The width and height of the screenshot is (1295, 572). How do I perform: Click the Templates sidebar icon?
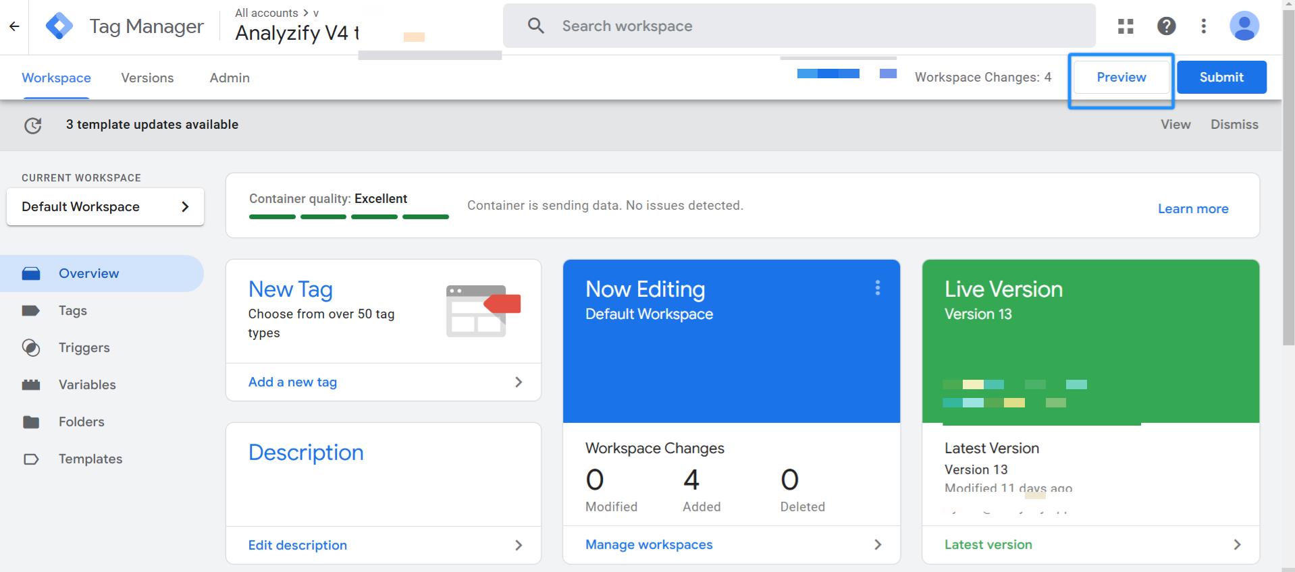point(31,459)
